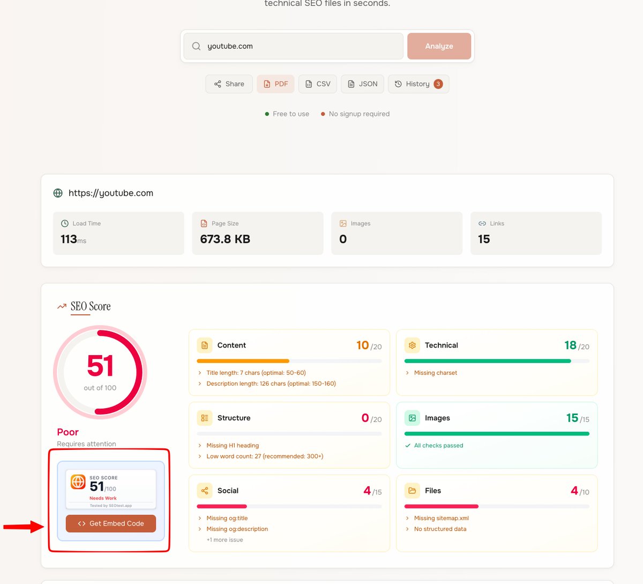Click the Technical category gear icon
The height and width of the screenshot is (584, 643).
(412, 345)
